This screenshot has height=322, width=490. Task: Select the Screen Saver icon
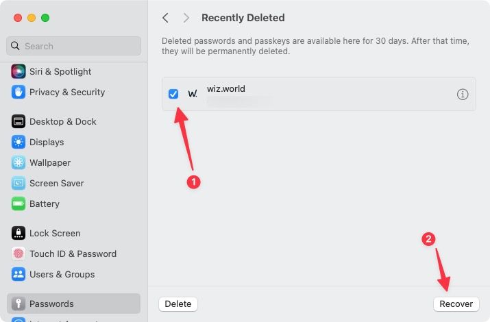coord(19,183)
